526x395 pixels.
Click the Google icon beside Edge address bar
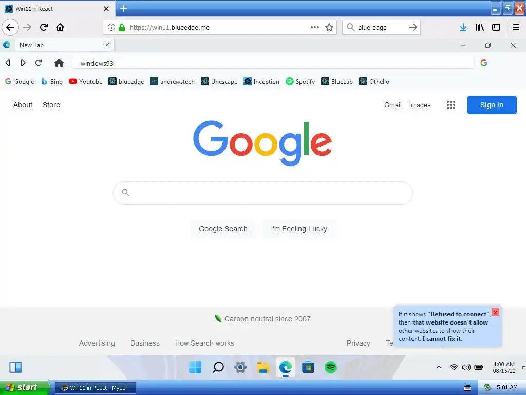(484, 63)
